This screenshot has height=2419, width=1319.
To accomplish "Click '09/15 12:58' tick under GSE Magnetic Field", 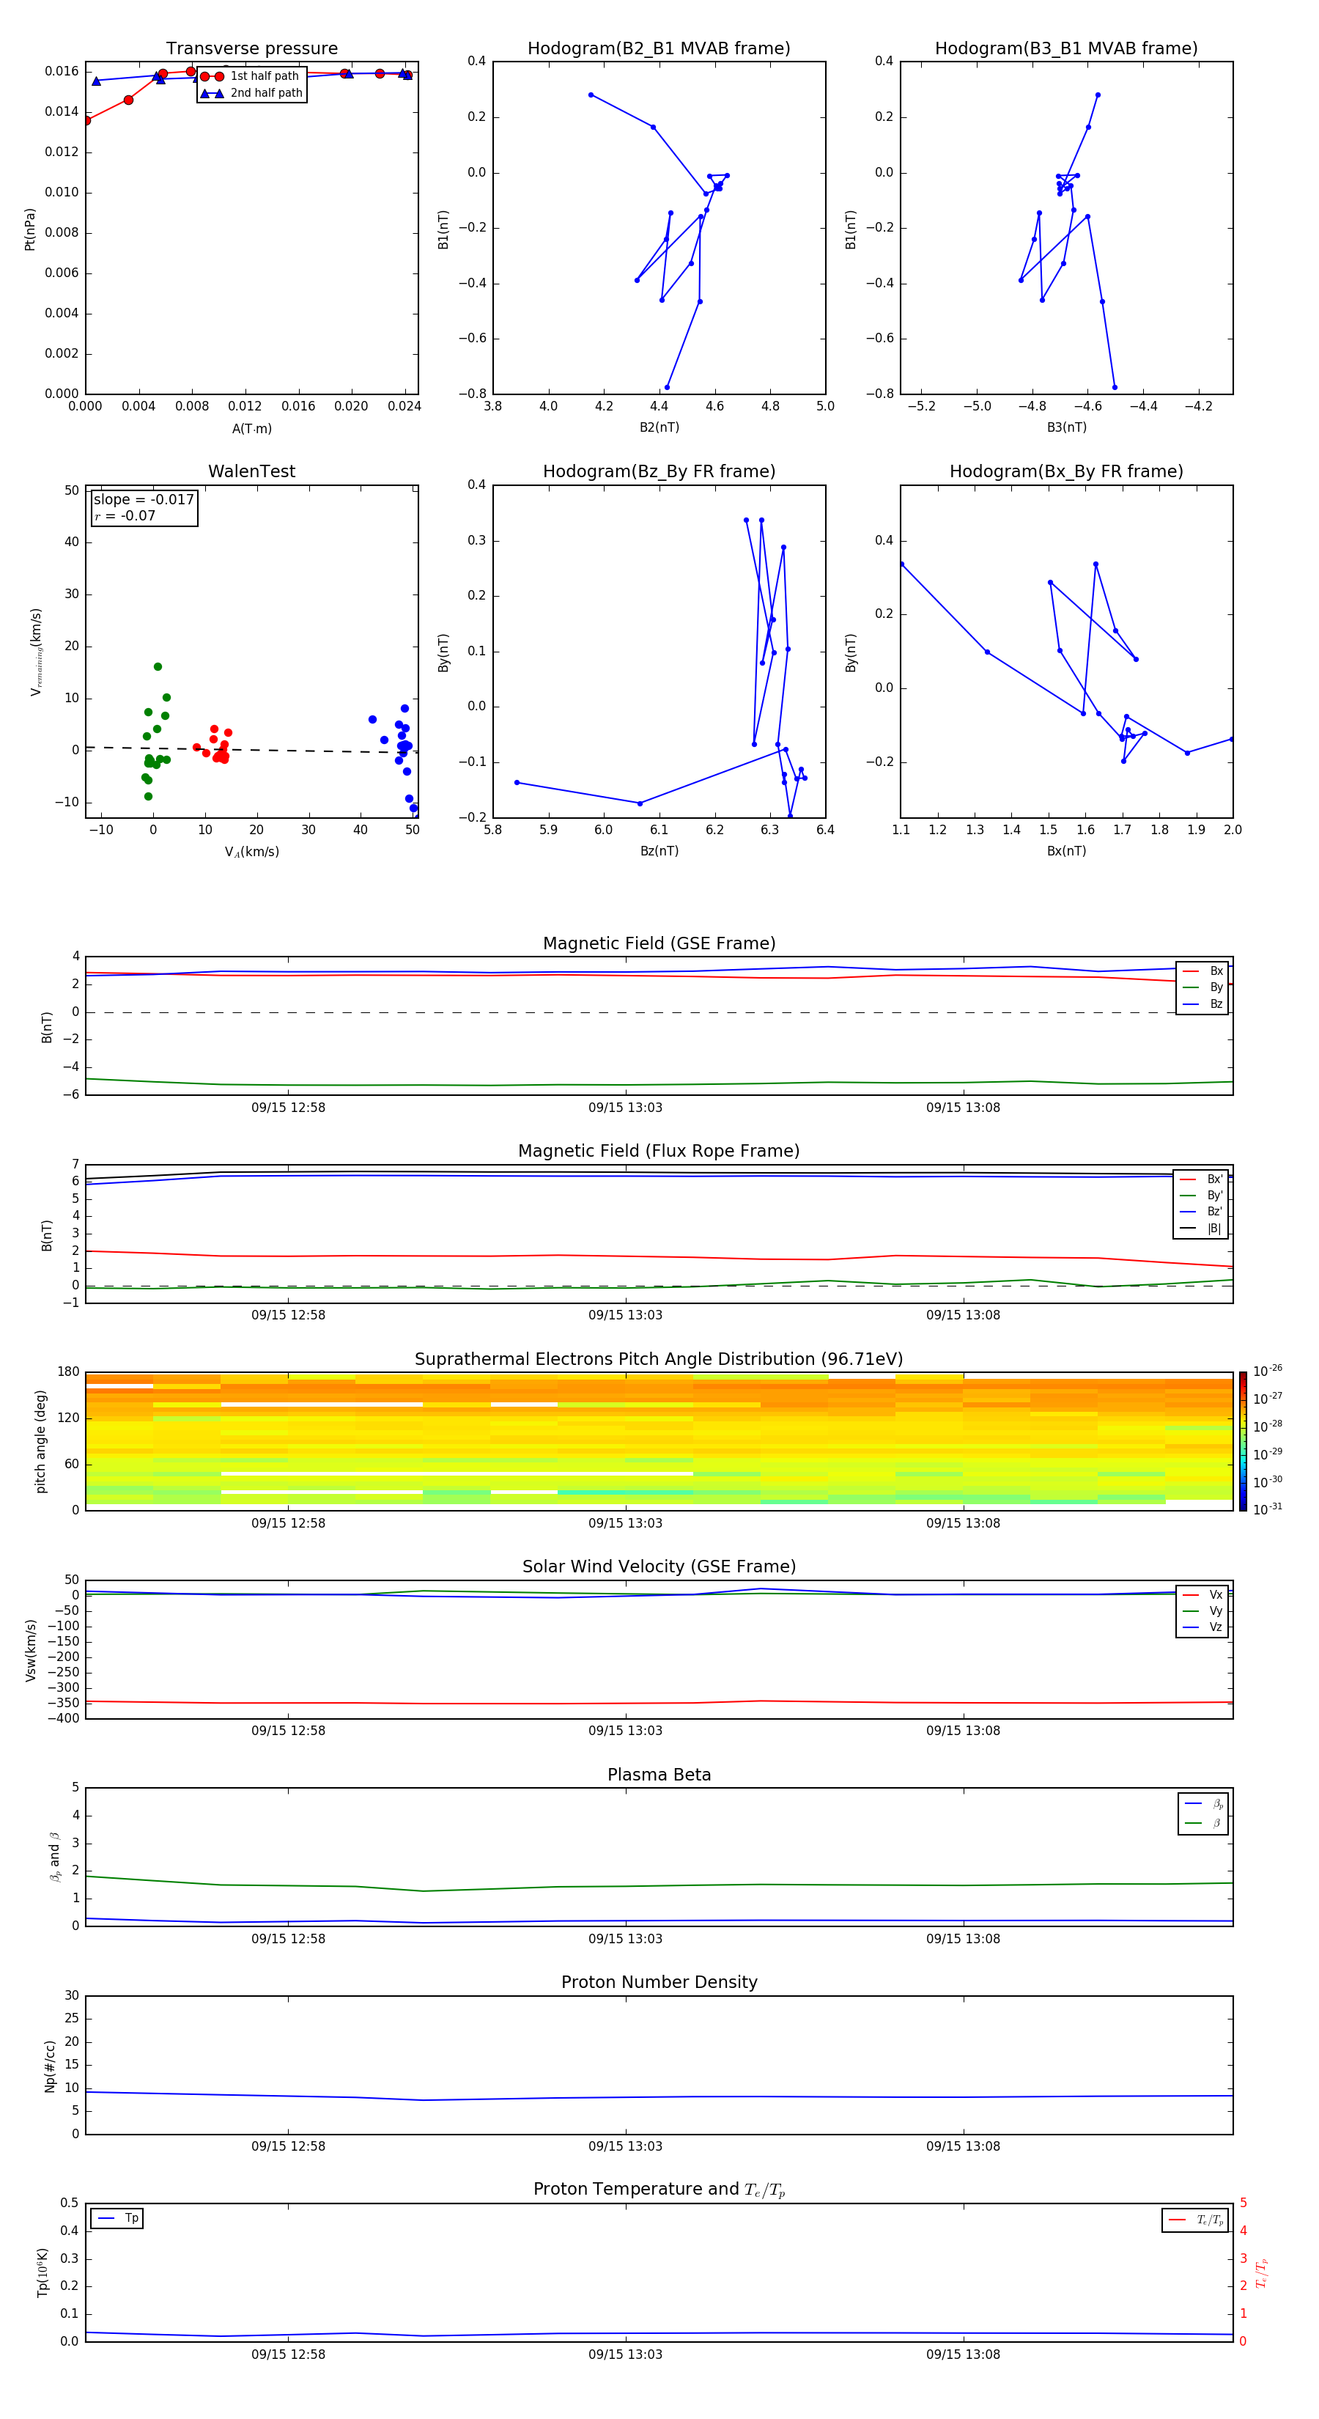I will [288, 1108].
